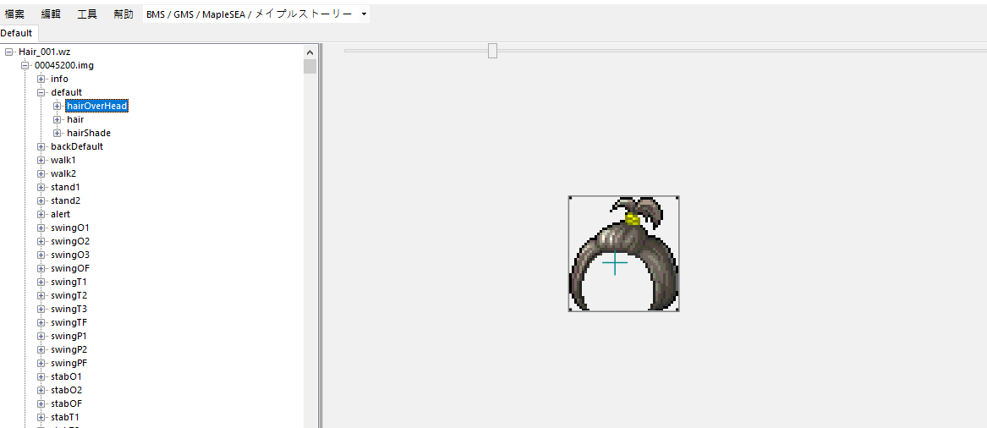Image resolution: width=987 pixels, height=428 pixels.
Task: Select the swingT3 tree item
Action: pyautogui.click(x=69, y=309)
